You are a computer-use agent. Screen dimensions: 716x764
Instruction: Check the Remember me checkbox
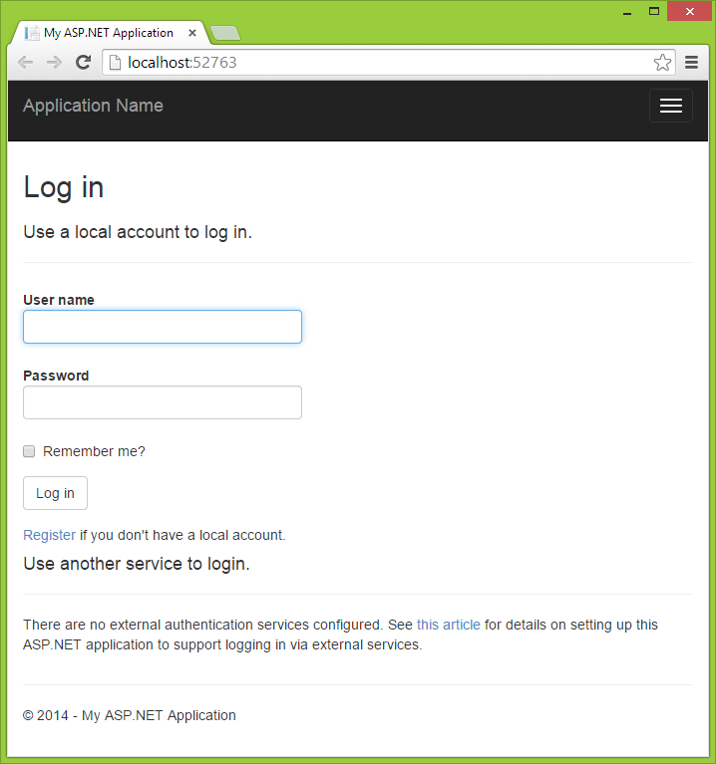[x=29, y=451]
